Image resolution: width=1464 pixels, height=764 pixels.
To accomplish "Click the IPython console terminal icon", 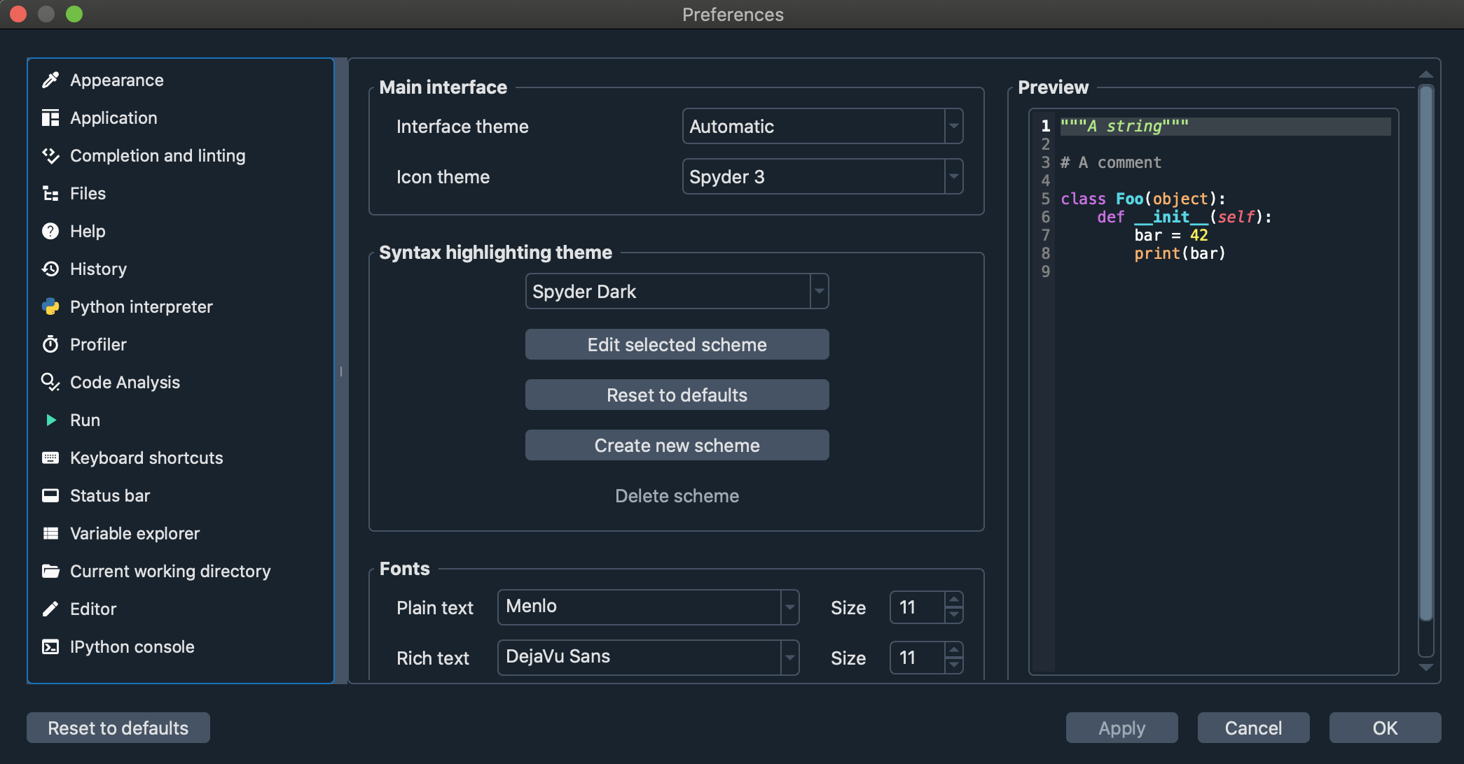I will pyautogui.click(x=50, y=647).
